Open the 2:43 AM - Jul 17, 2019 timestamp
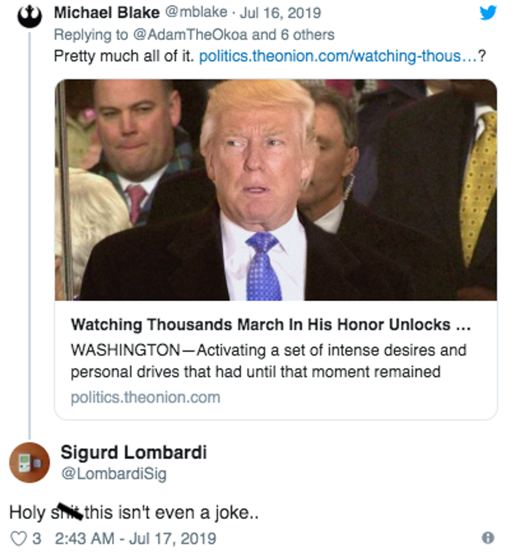Viewport: 512px width, 558px height. [135, 539]
